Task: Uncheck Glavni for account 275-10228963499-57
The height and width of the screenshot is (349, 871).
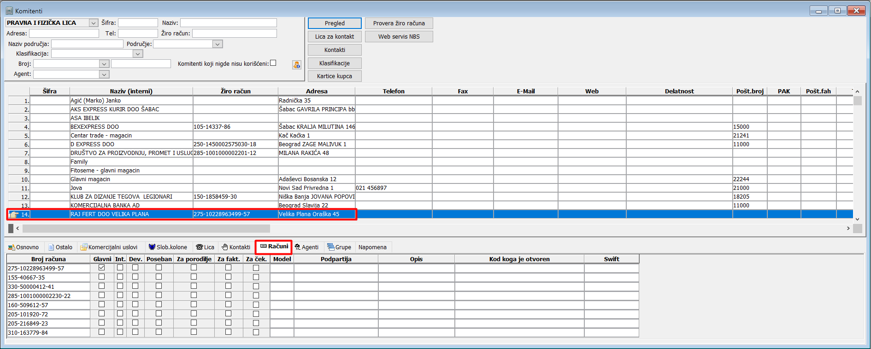Action: point(101,268)
